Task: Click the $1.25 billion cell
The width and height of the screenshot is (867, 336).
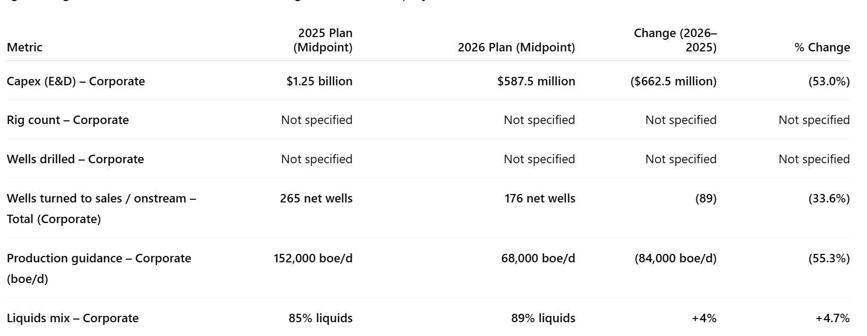Action: click(x=319, y=81)
